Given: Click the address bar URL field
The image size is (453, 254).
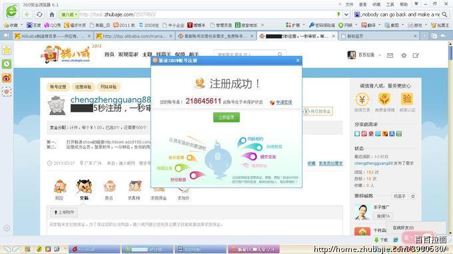Looking at the screenshot, I should point(208,15).
